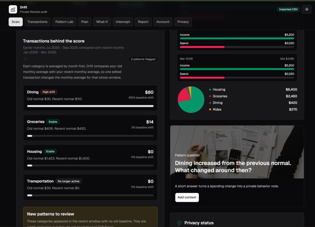Click the Mar 2026 green Income bar
Screen dimensions: 315x227
click(237, 69)
